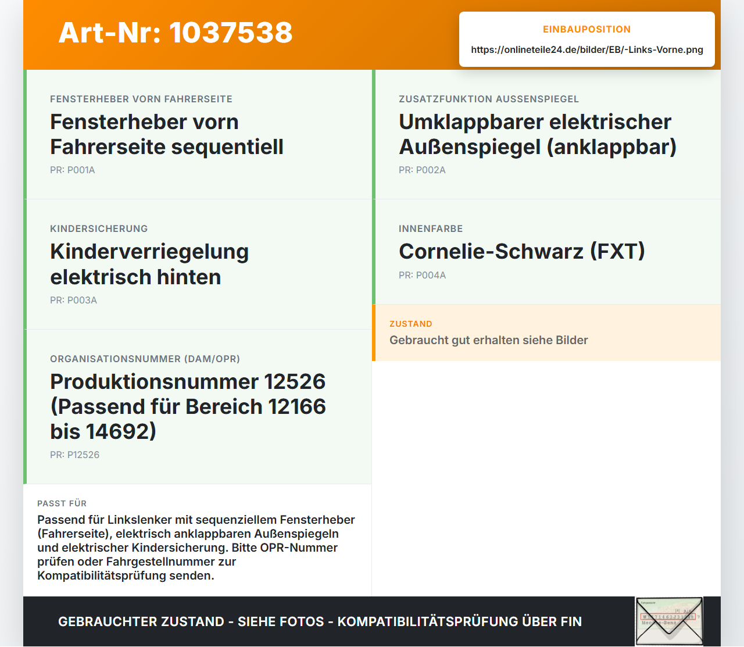Click ORGANISATIONSNUMMER (DAM/OPR) category label
The height and width of the screenshot is (647, 744).
coord(145,359)
